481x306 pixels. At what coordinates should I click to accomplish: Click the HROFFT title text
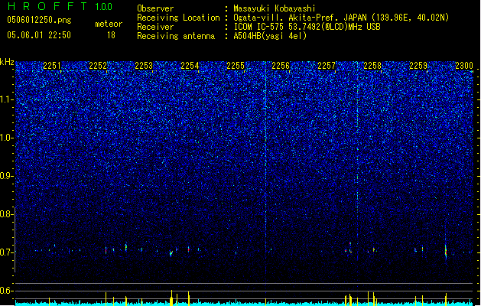coord(47,6)
